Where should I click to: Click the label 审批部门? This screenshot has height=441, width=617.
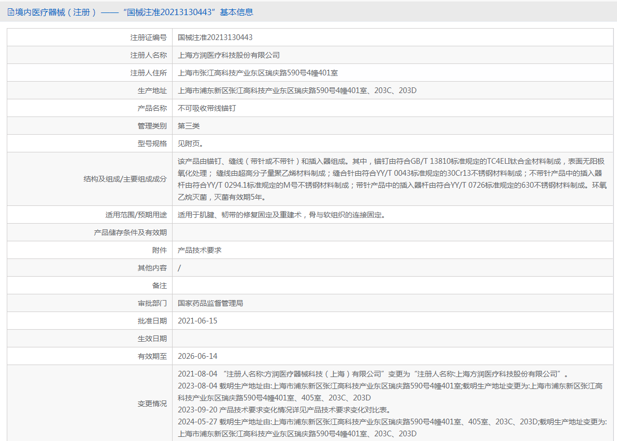[152, 304]
